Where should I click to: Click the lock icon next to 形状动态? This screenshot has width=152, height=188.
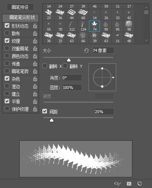35,26
